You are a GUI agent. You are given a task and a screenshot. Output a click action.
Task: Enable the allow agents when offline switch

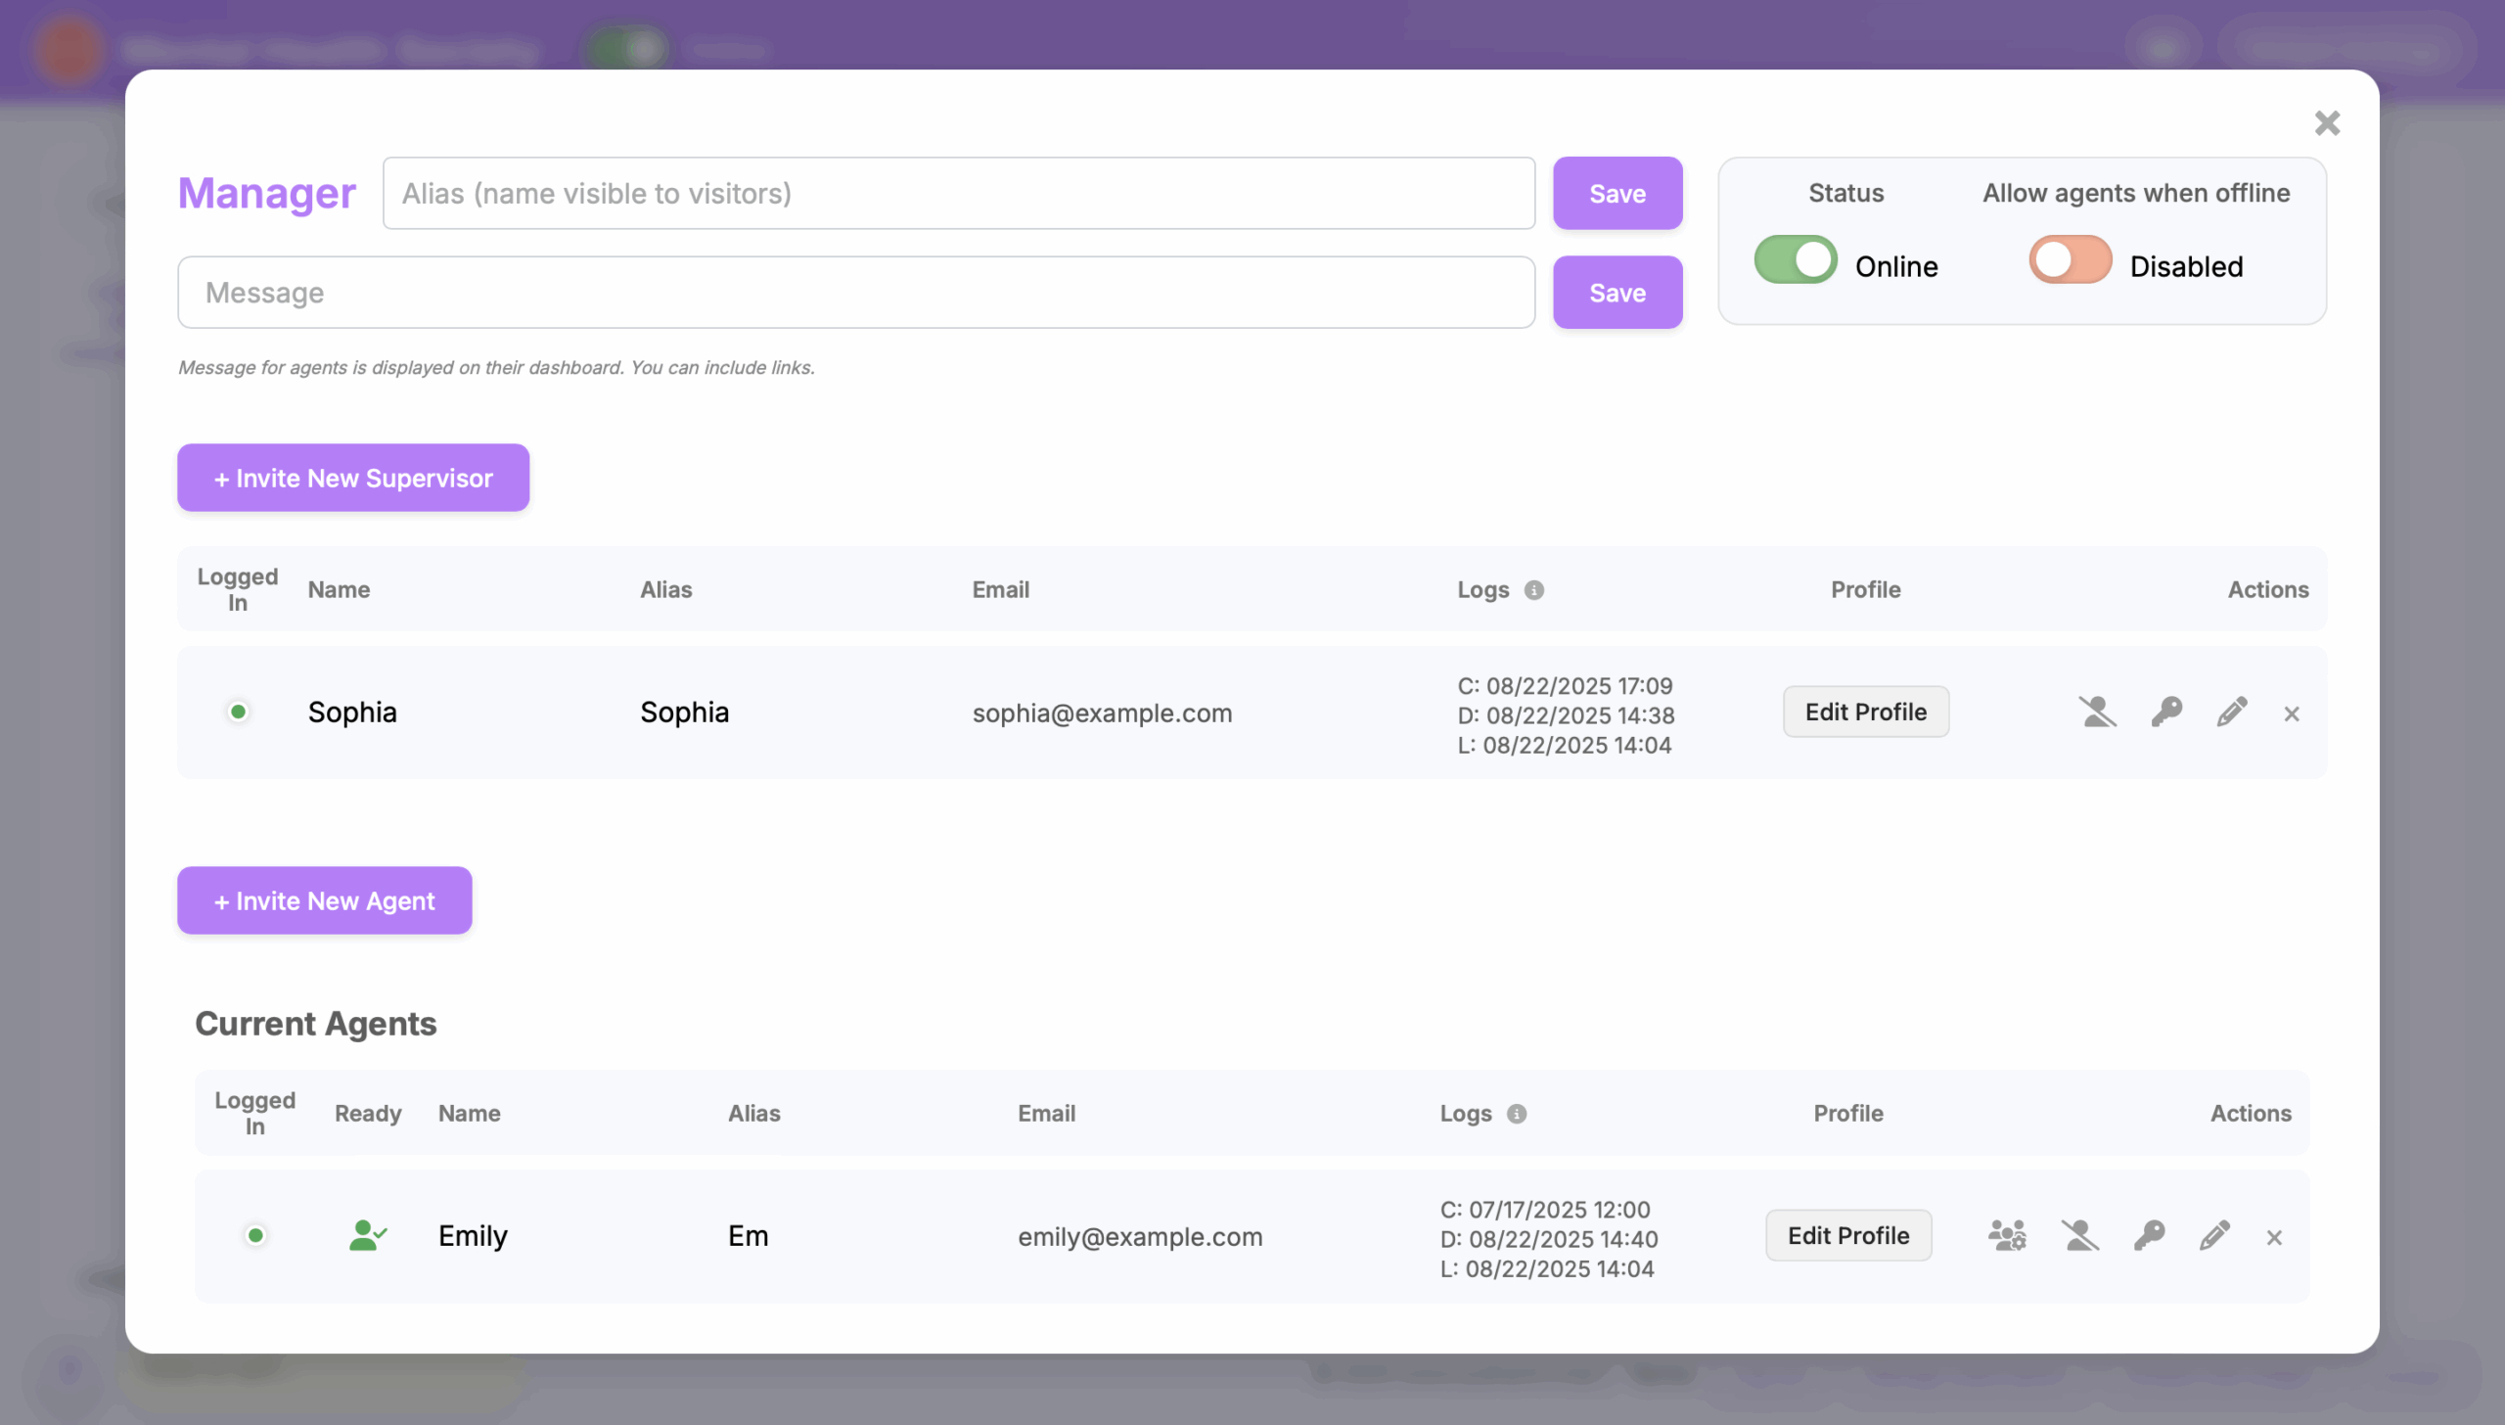pos(2070,260)
